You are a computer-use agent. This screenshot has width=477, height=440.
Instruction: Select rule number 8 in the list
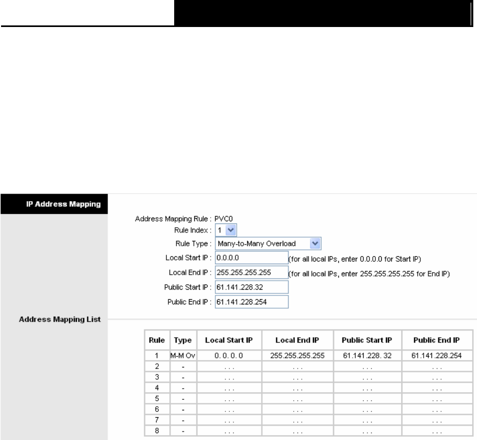(157, 430)
